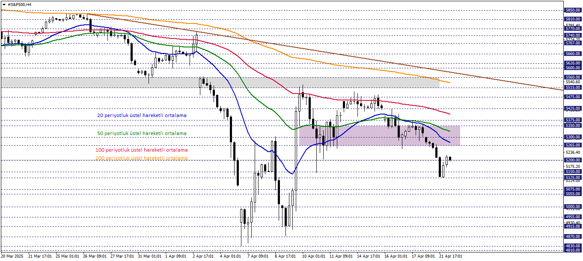Viewport: 583px width, 261px height.
Task: Click the 5075.00 price level label
Action: pyautogui.click(x=573, y=189)
